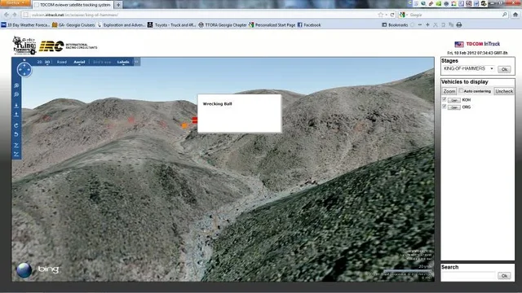
Task: Click the Ok button beside Search
Action: tap(504, 276)
